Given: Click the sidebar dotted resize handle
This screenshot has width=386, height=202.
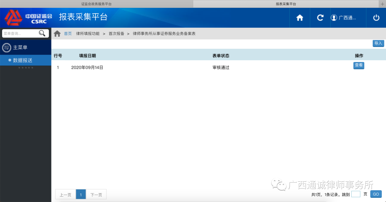Looking at the screenshot, I should (26, 68).
